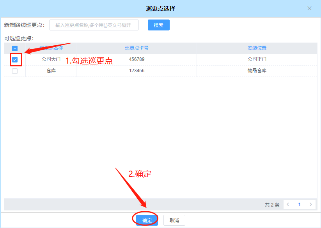Click the patrol point name input field

pos(94,25)
